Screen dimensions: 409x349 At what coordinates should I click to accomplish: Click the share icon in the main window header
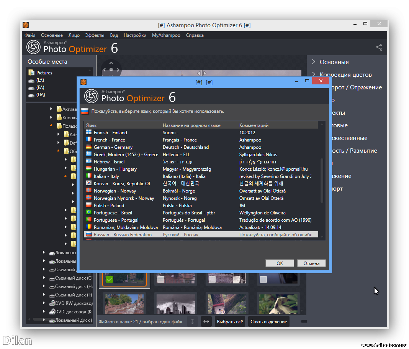(x=379, y=47)
